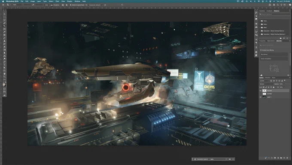Select the Hand tool
This screenshot has width=292, height=165.
(4, 73)
